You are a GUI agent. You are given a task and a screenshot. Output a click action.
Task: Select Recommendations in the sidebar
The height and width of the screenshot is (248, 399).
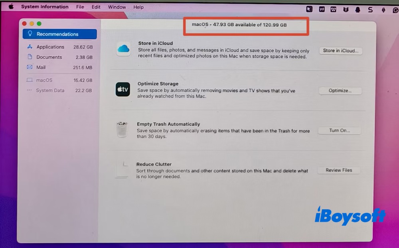point(59,34)
